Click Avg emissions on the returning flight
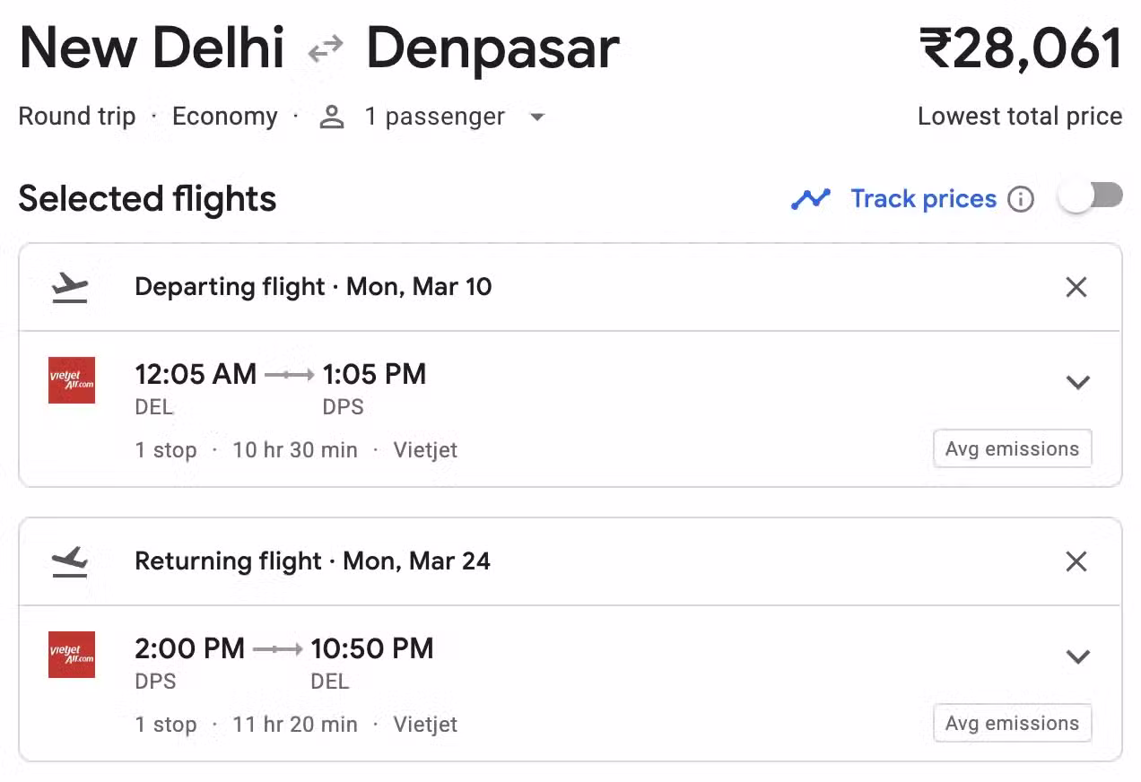This screenshot has width=1141, height=782. (x=1013, y=724)
